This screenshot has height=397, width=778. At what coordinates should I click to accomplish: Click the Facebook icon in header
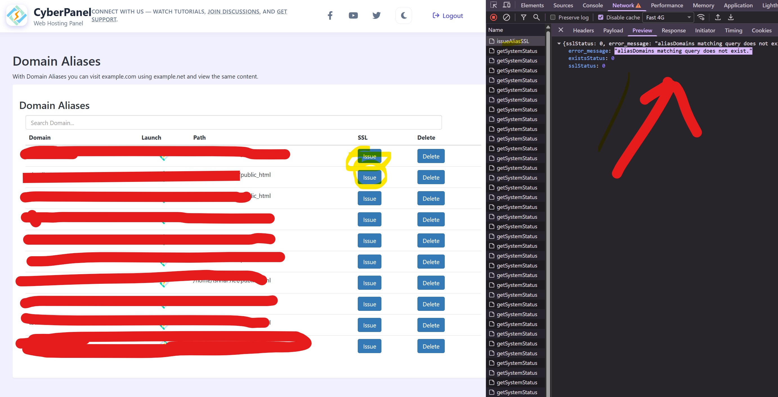point(330,15)
